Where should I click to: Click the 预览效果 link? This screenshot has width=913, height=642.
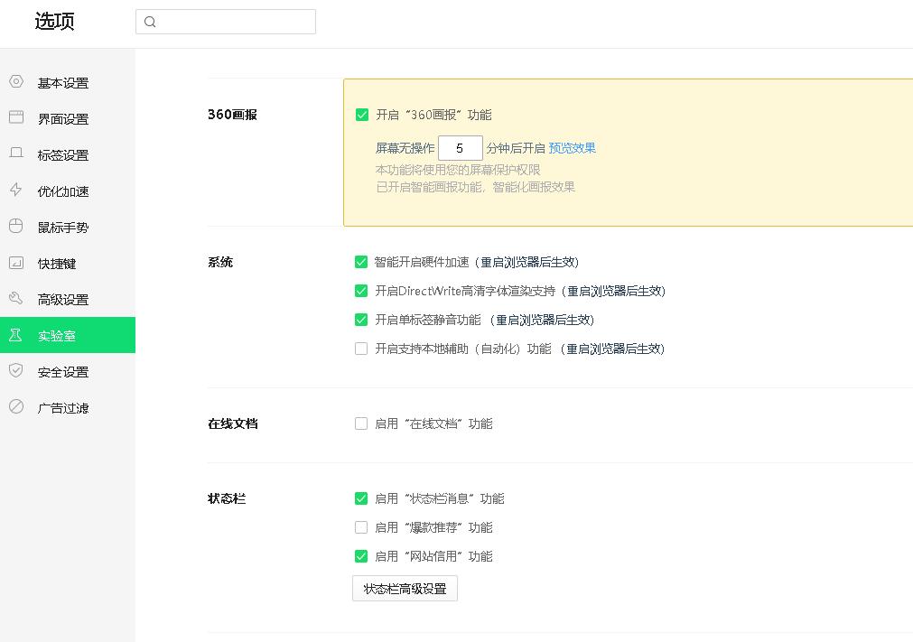click(x=573, y=147)
